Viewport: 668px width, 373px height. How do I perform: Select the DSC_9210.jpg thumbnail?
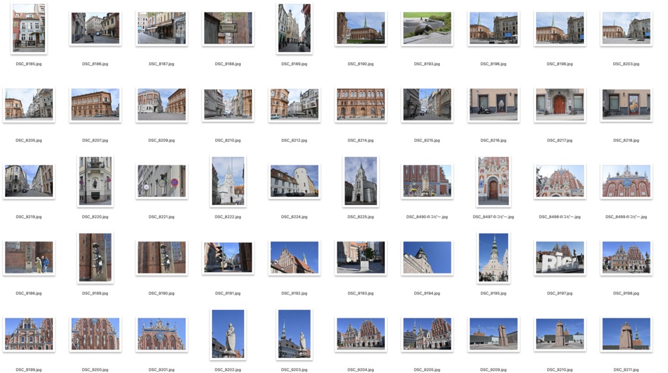560,334
